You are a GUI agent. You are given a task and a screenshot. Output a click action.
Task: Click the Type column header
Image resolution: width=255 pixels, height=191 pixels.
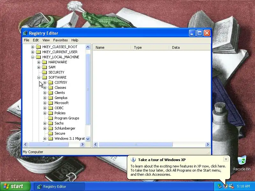pyautogui.click(x=150, y=47)
